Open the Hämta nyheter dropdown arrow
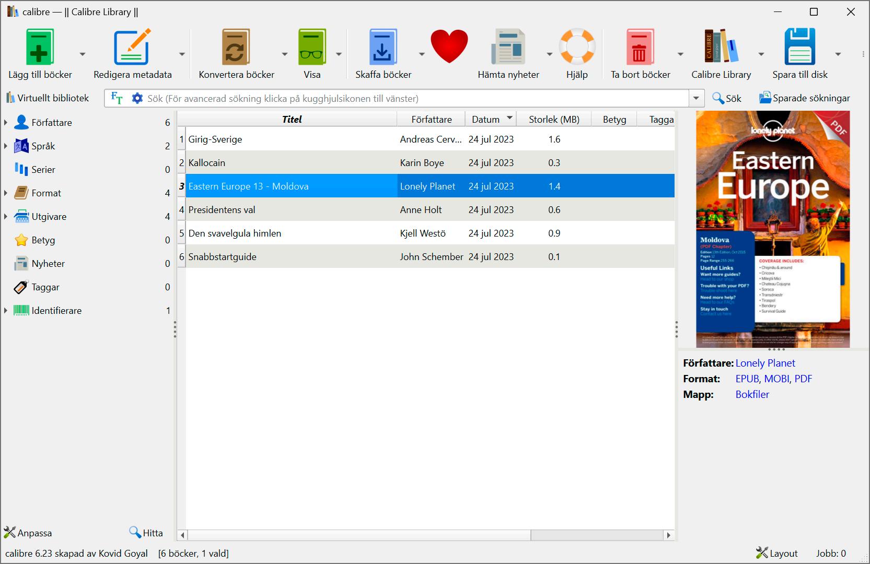Viewport: 870px width, 564px height. (549, 54)
